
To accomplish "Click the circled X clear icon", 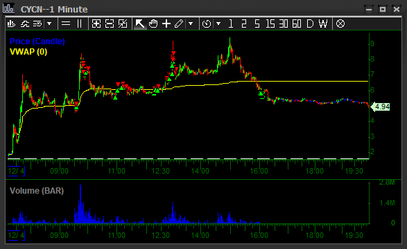I will [x=340, y=24].
